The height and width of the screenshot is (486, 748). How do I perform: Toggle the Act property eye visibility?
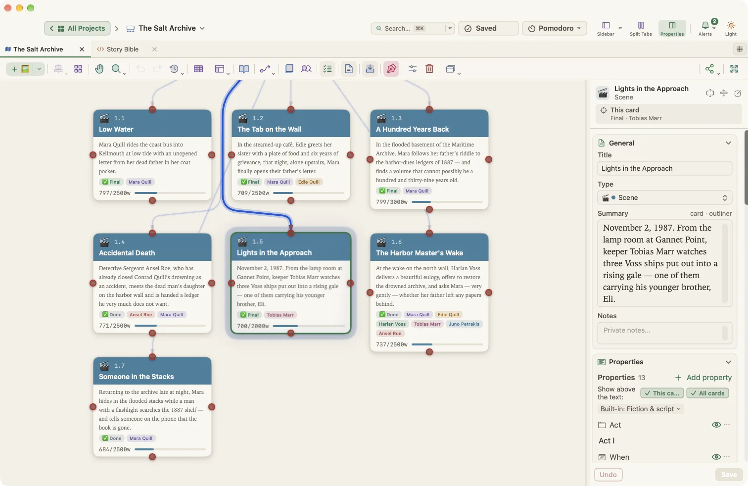(x=716, y=425)
